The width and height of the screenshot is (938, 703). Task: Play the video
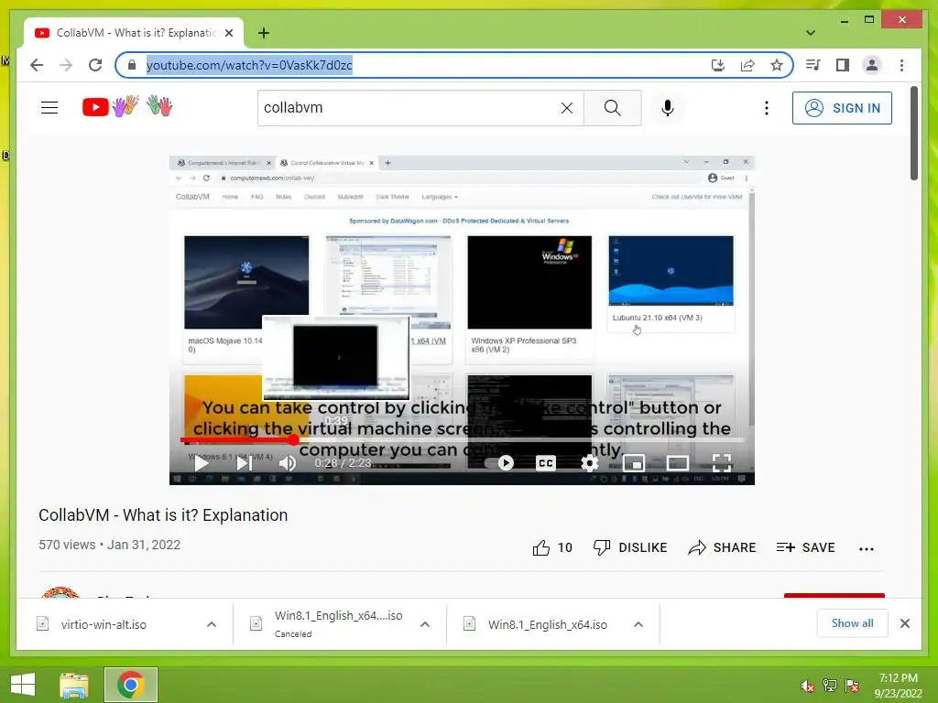click(202, 462)
